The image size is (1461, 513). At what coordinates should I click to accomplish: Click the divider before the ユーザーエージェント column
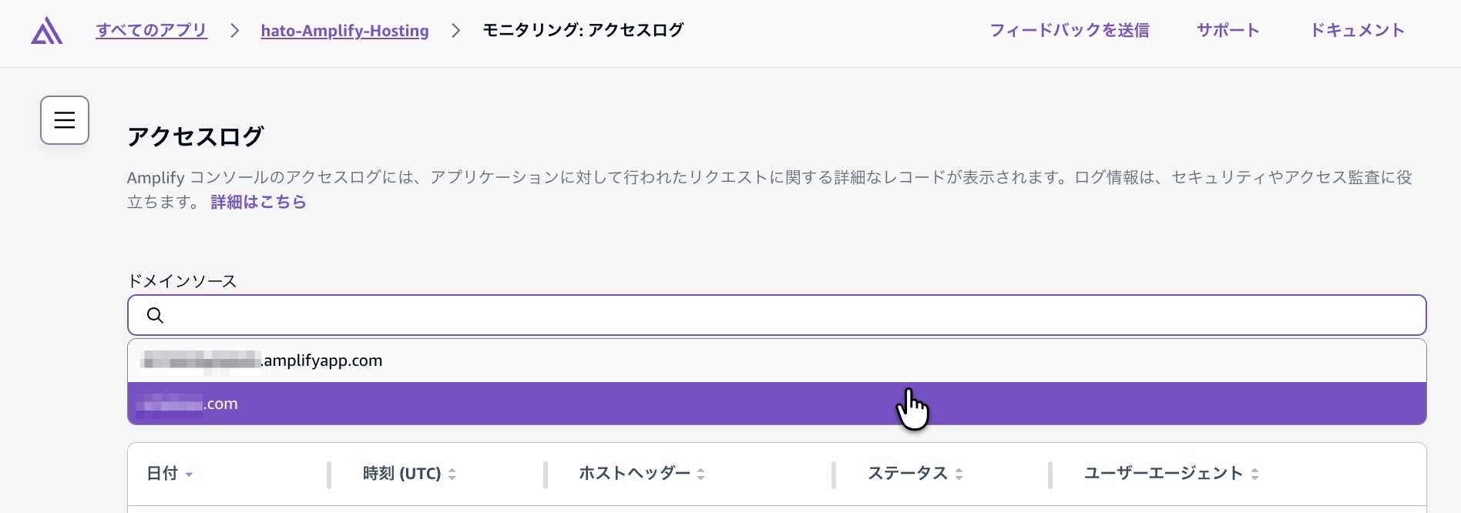click(1050, 474)
